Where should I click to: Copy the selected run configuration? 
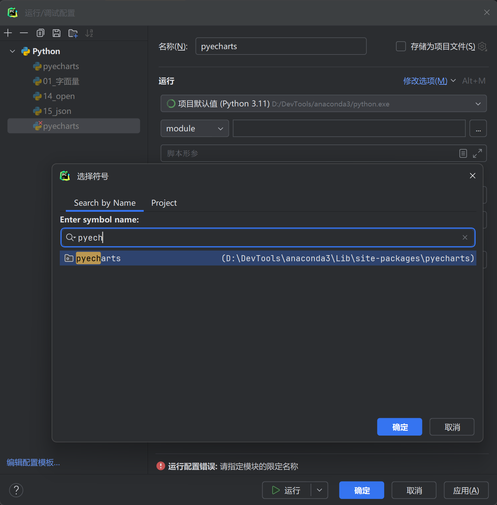[41, 33]
